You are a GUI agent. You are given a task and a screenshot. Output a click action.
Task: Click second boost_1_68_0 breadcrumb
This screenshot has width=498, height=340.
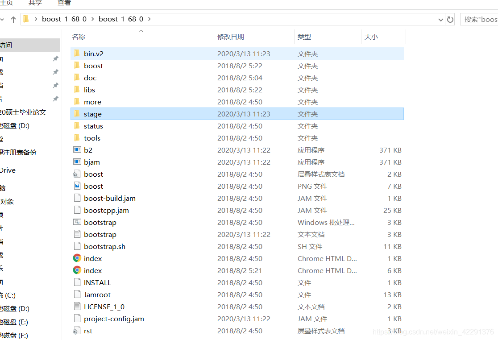(121, 19)
